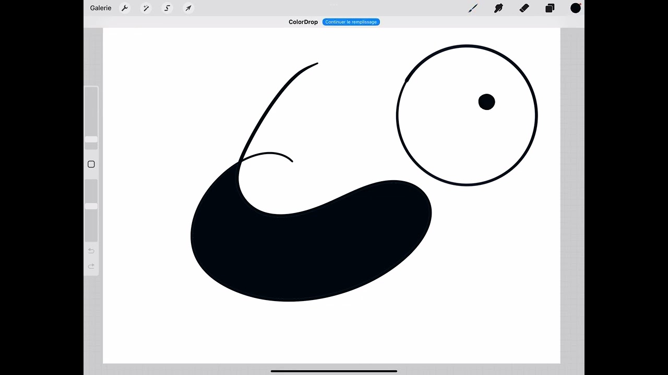The width and height of the screenshot is (668, 375).
Task: Activate the Selection S-shaped tool
Action: point(167,8)
